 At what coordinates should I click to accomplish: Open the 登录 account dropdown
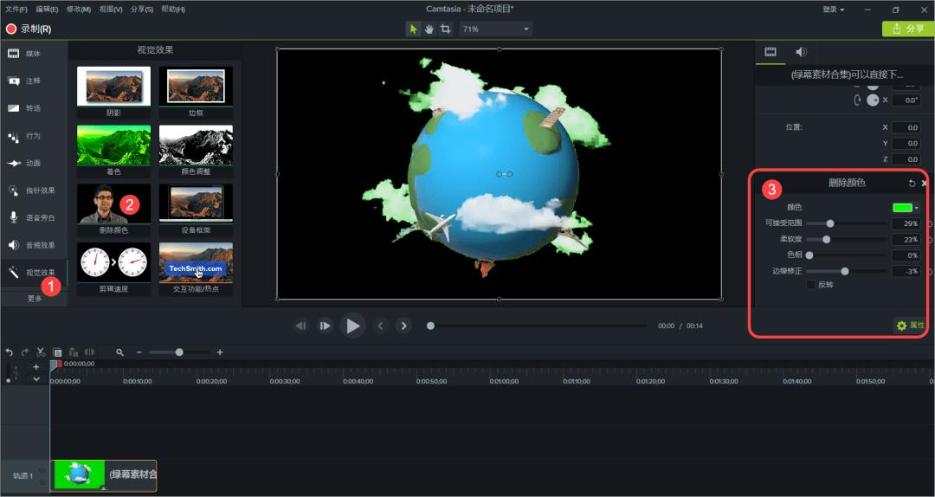(833, 9)
